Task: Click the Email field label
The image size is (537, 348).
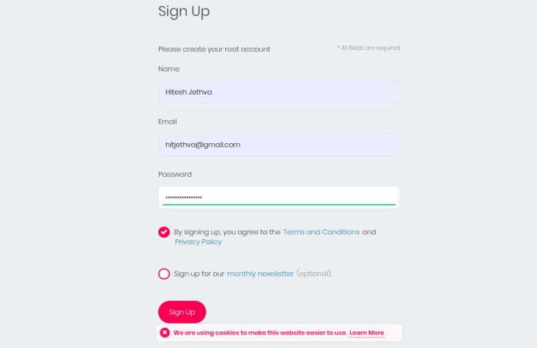Action: (168, 122)
